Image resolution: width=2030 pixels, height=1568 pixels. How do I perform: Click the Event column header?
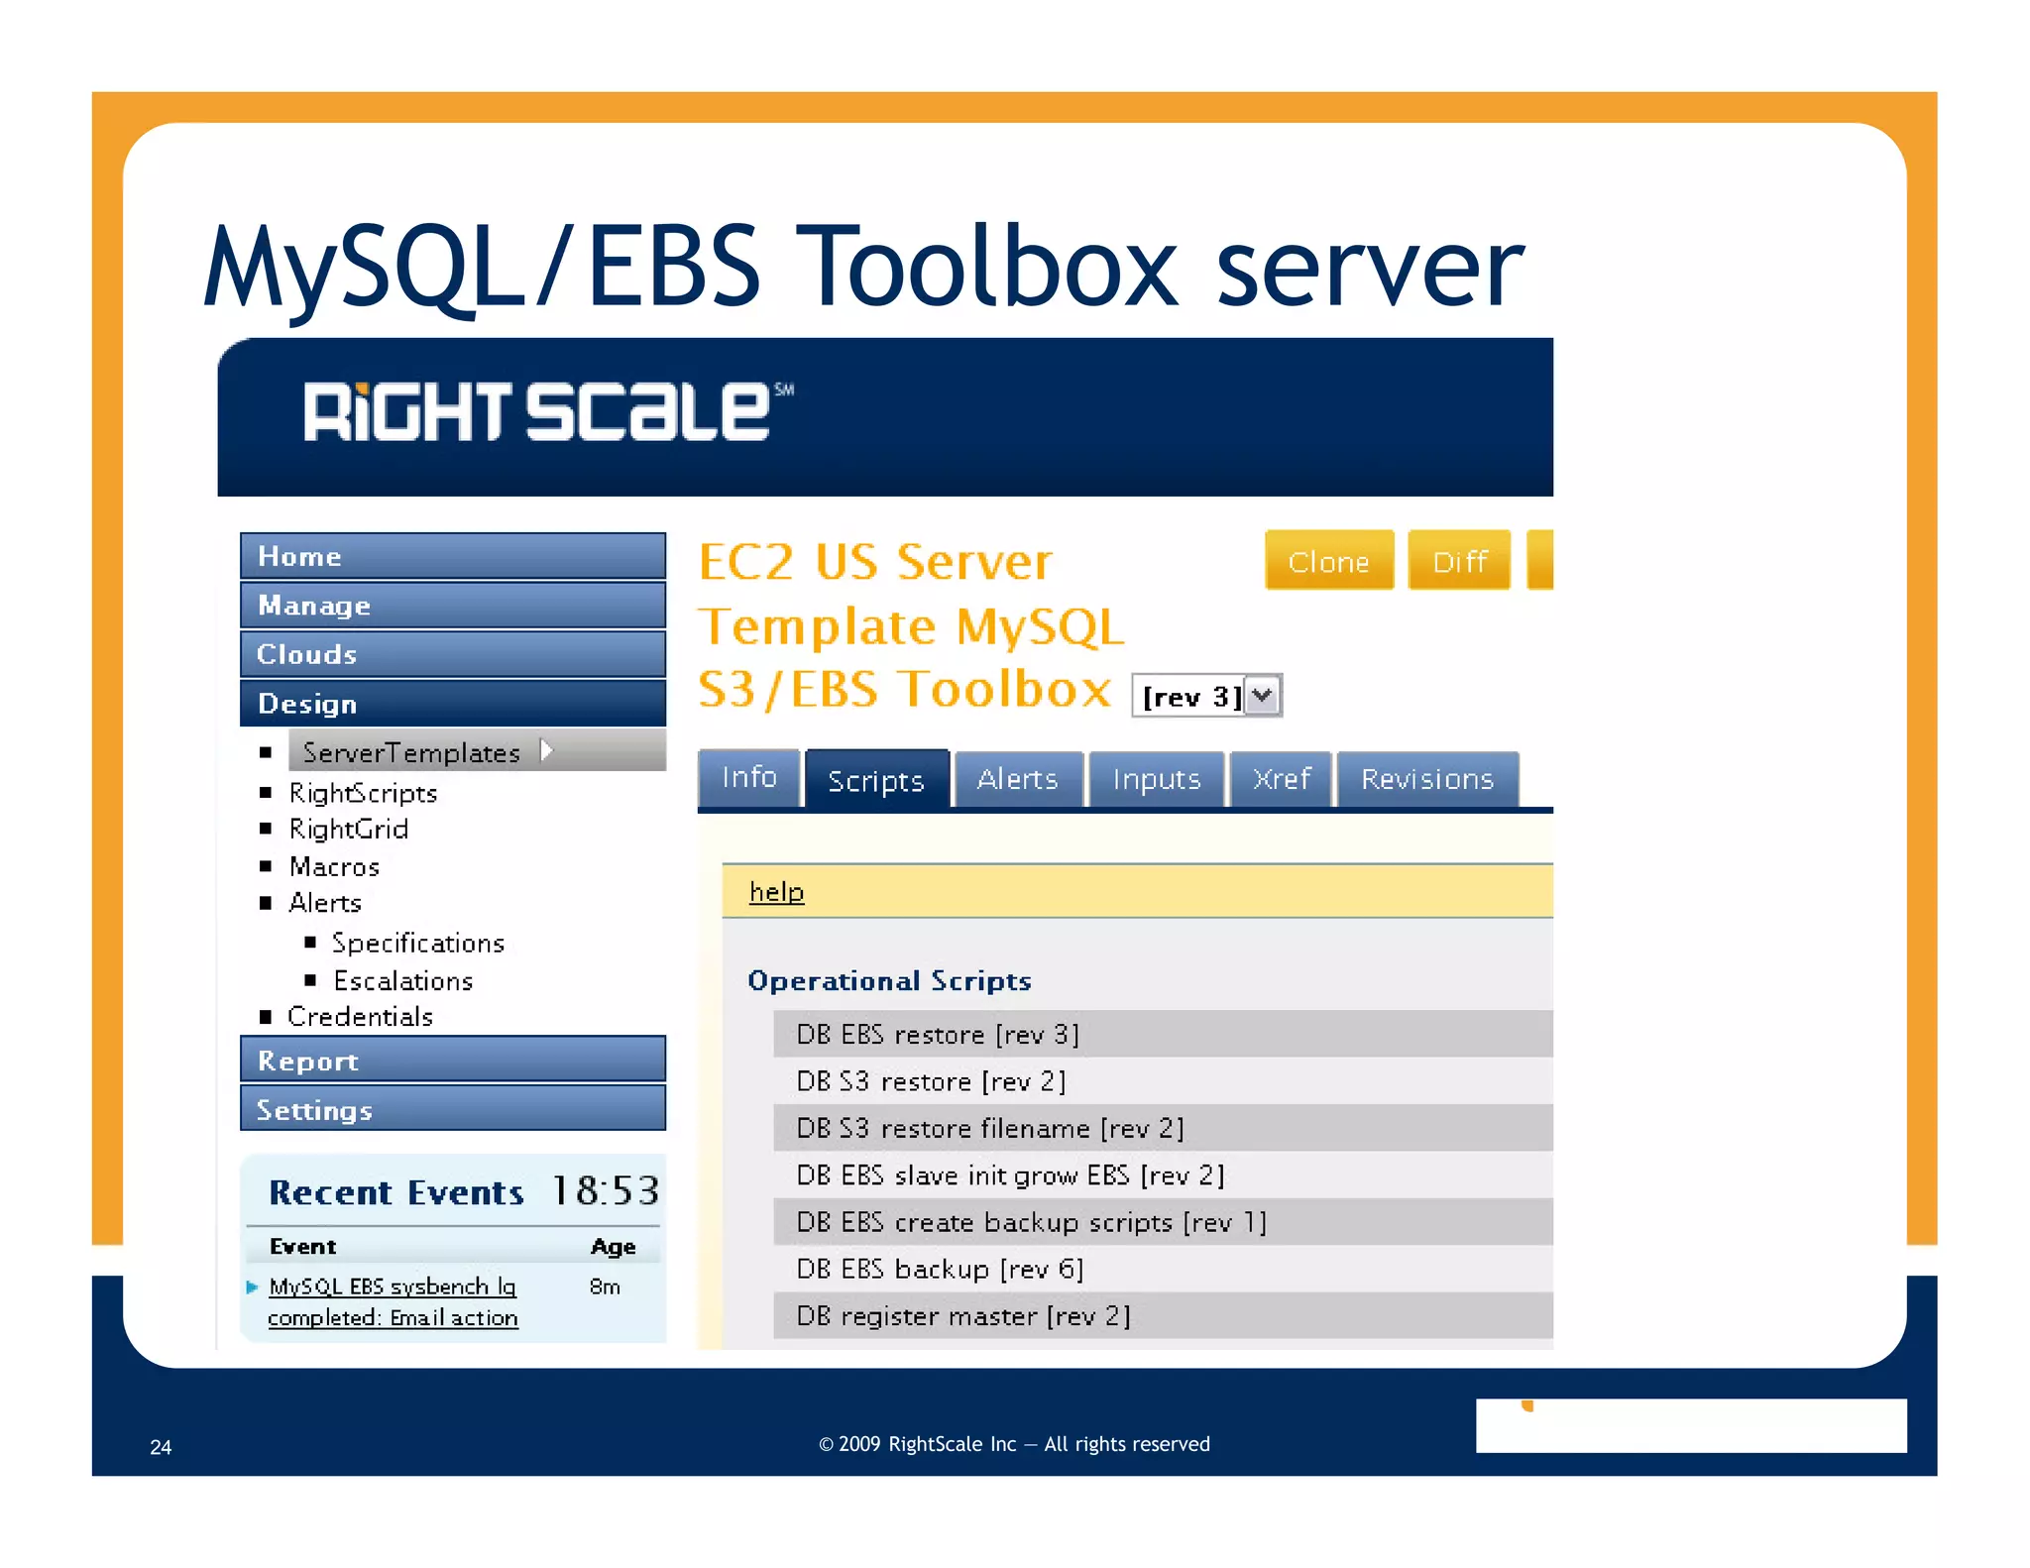point(303,1246)
